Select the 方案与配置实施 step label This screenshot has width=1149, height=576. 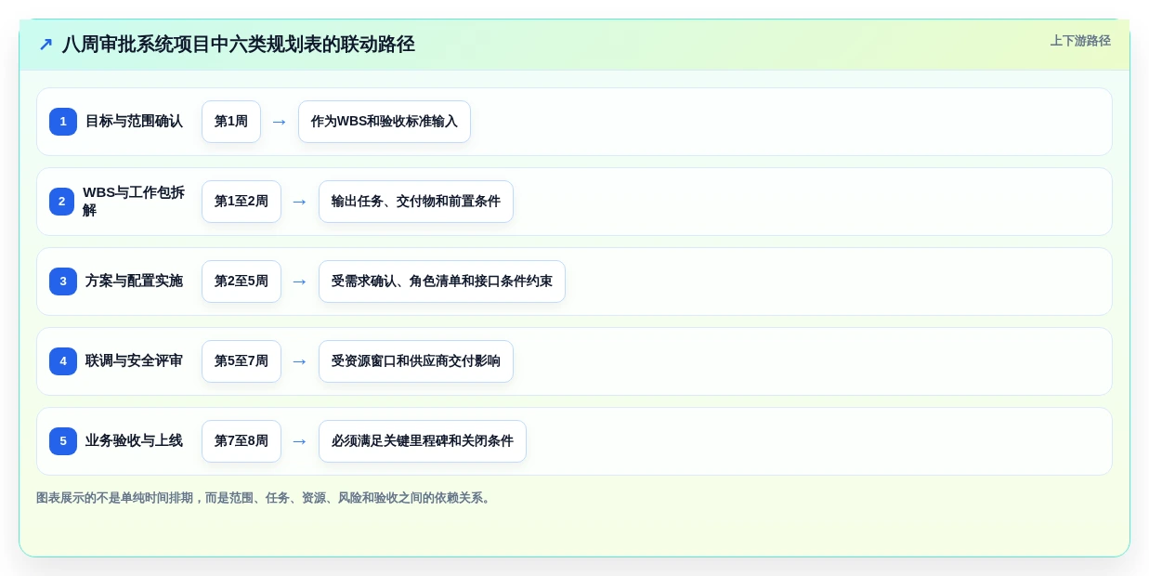pyautogui.click(x=134, y=281)
